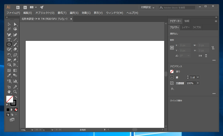Select the Eraser tool
This screenshot has width=223, height=136.
pos(15,49)
